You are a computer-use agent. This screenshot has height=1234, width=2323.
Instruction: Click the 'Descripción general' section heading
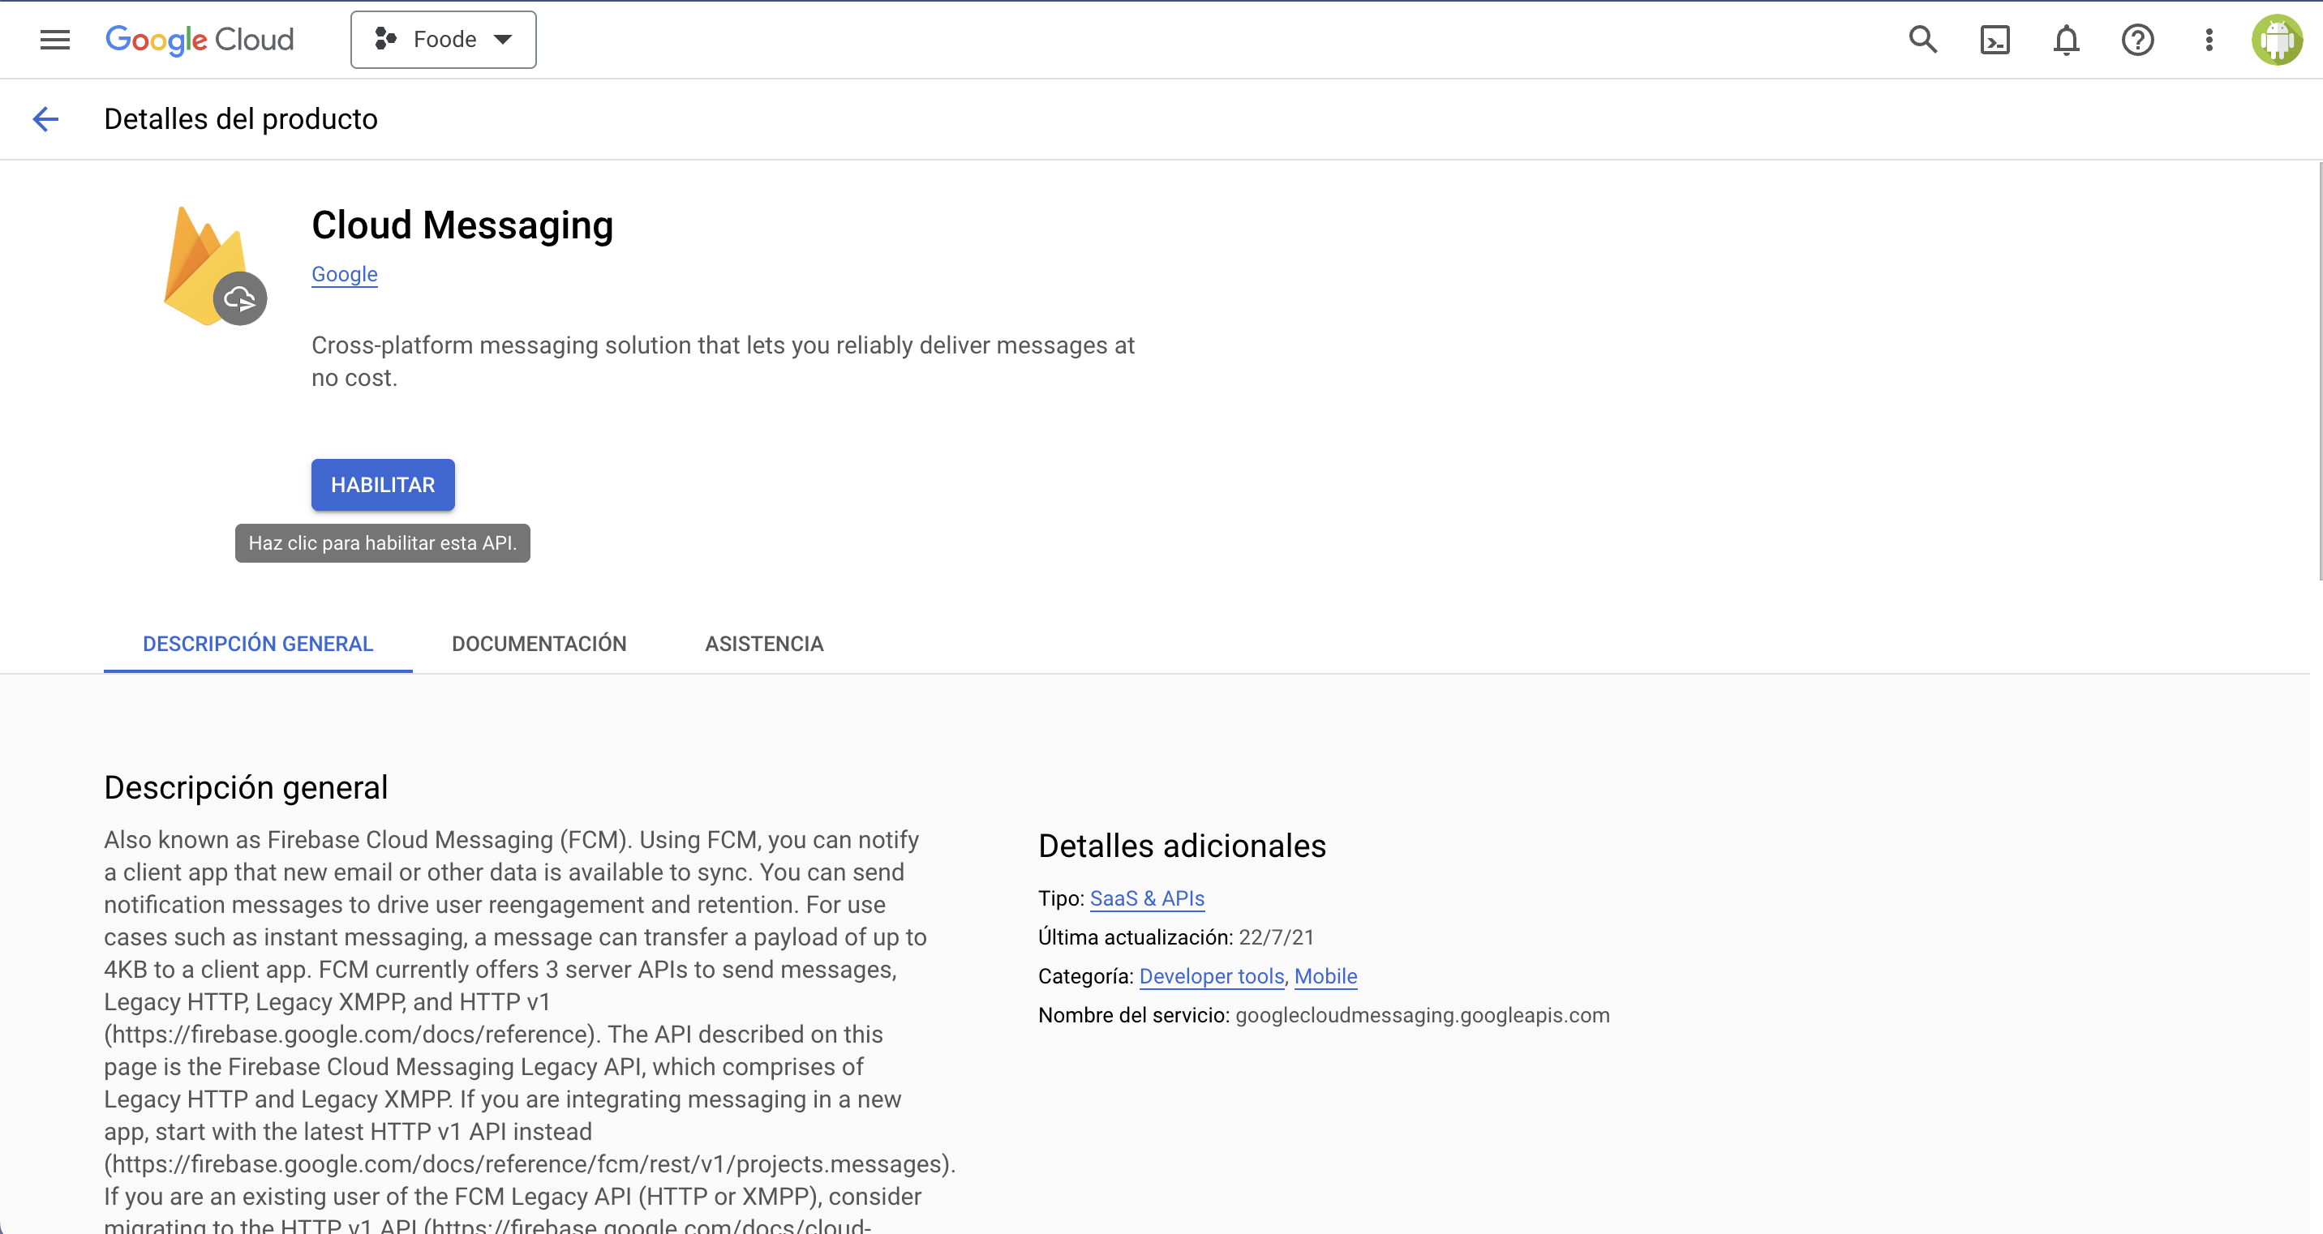tap(245, 787)
